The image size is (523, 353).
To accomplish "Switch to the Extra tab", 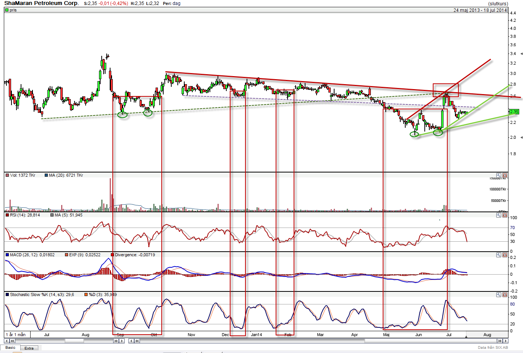I will click(29, 348).
